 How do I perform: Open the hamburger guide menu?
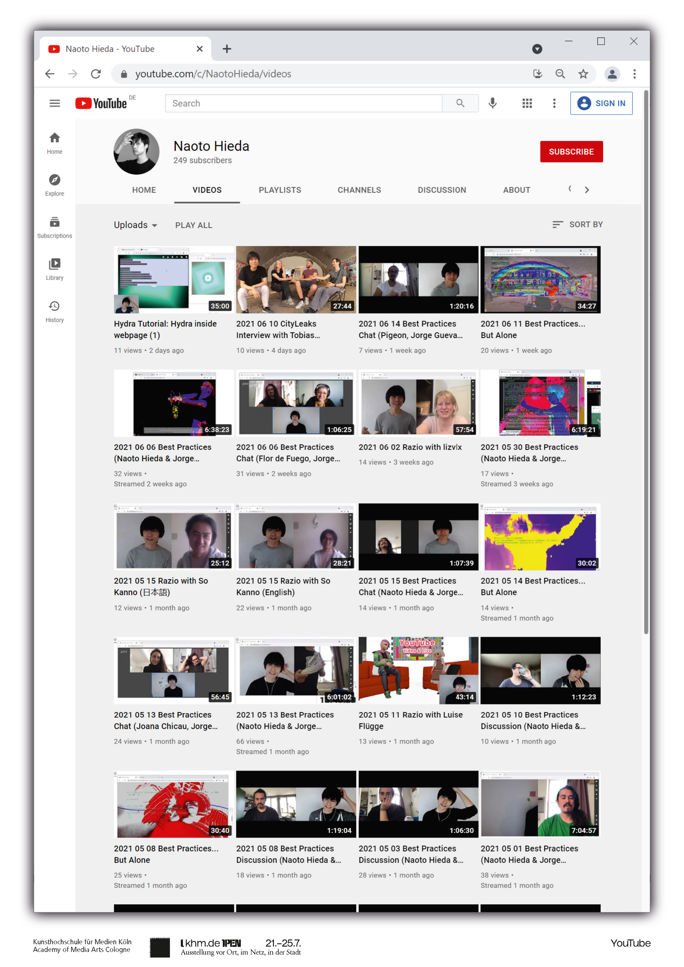(x=55, y=103)
